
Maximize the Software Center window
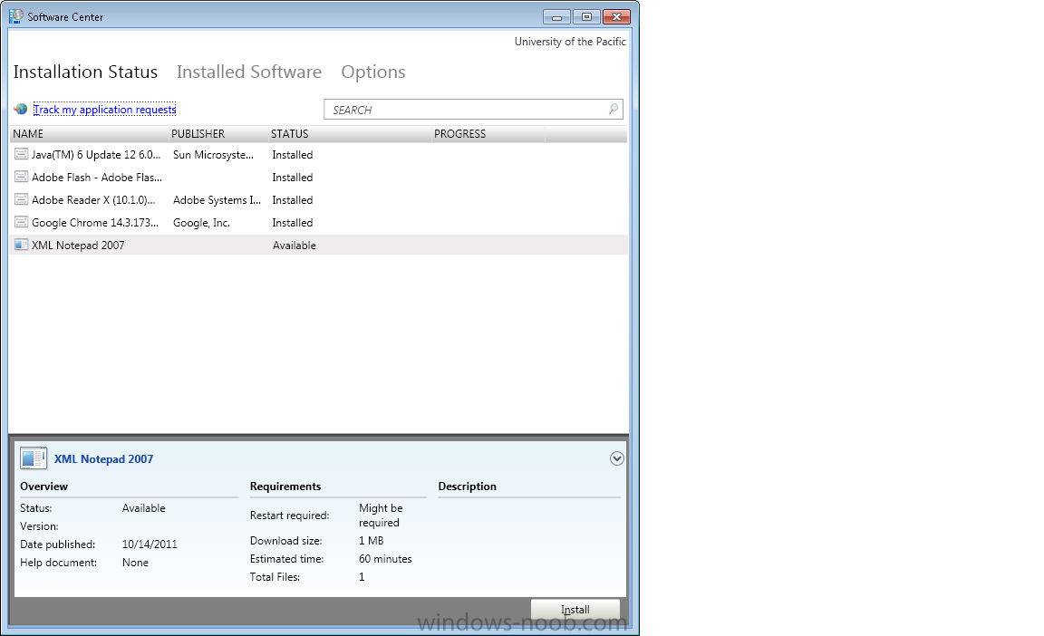pos(586,16)
